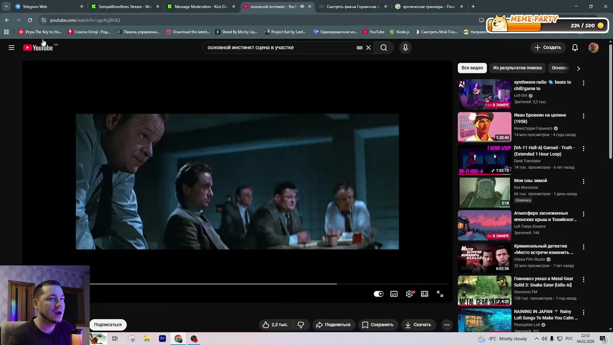Open the Иван Бровкин на целине thumbnail
The image size is (613, 345).
pos(484,127)
